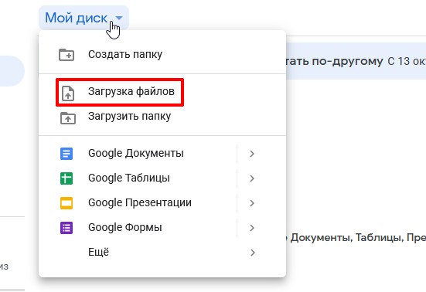Choose Создать папку menu item
426x292 pixels.
(x=162, y=55)
